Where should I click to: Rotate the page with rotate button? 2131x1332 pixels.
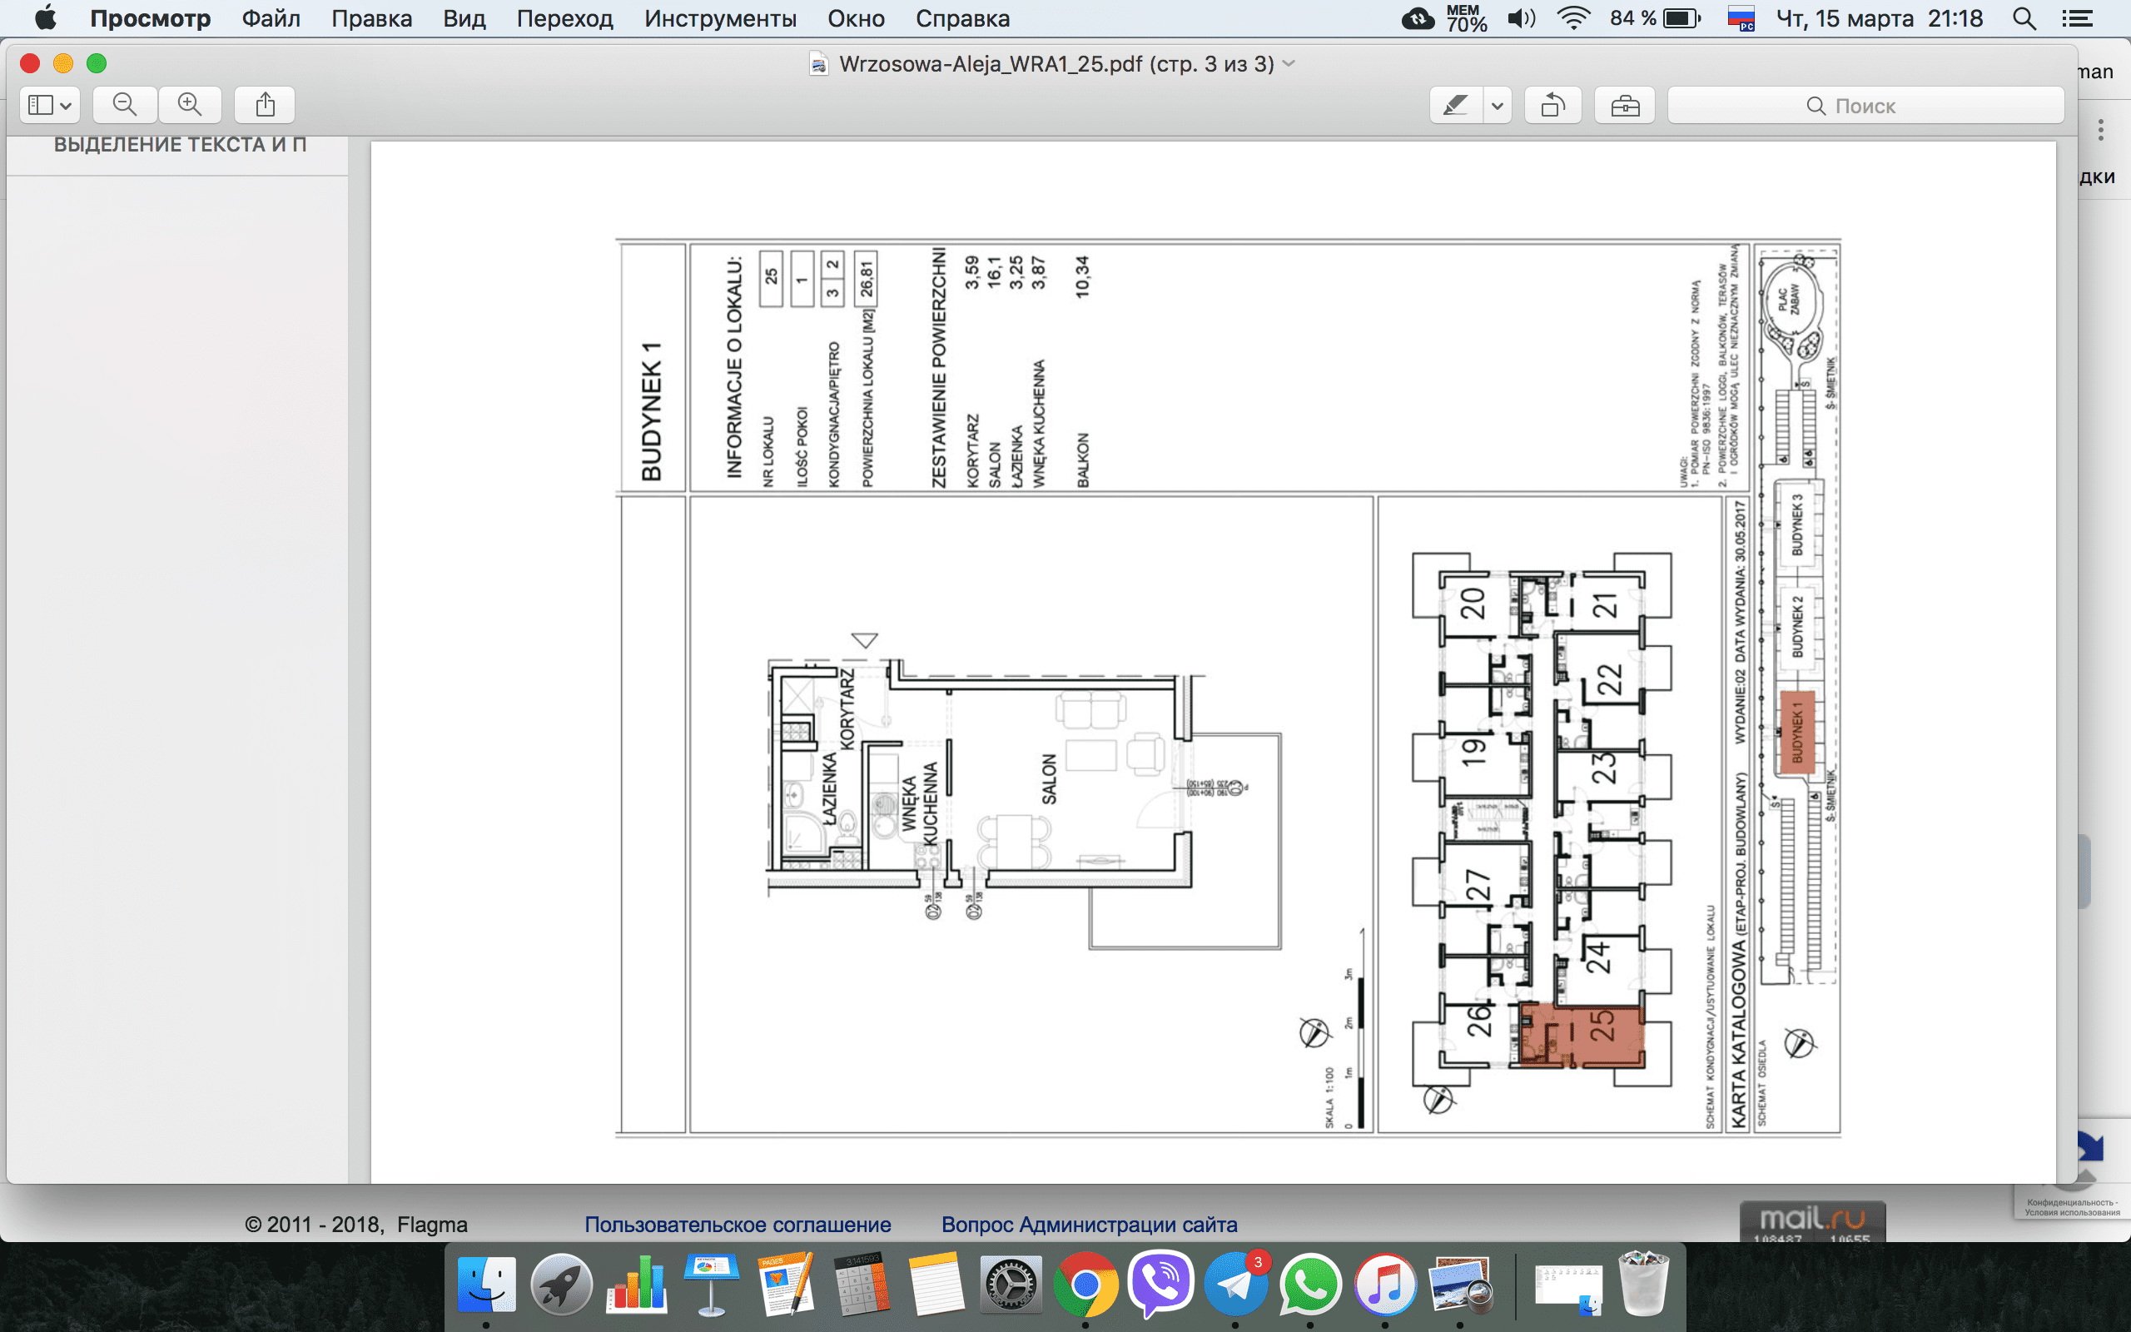pyautogui.click(x=1552, y=106)
